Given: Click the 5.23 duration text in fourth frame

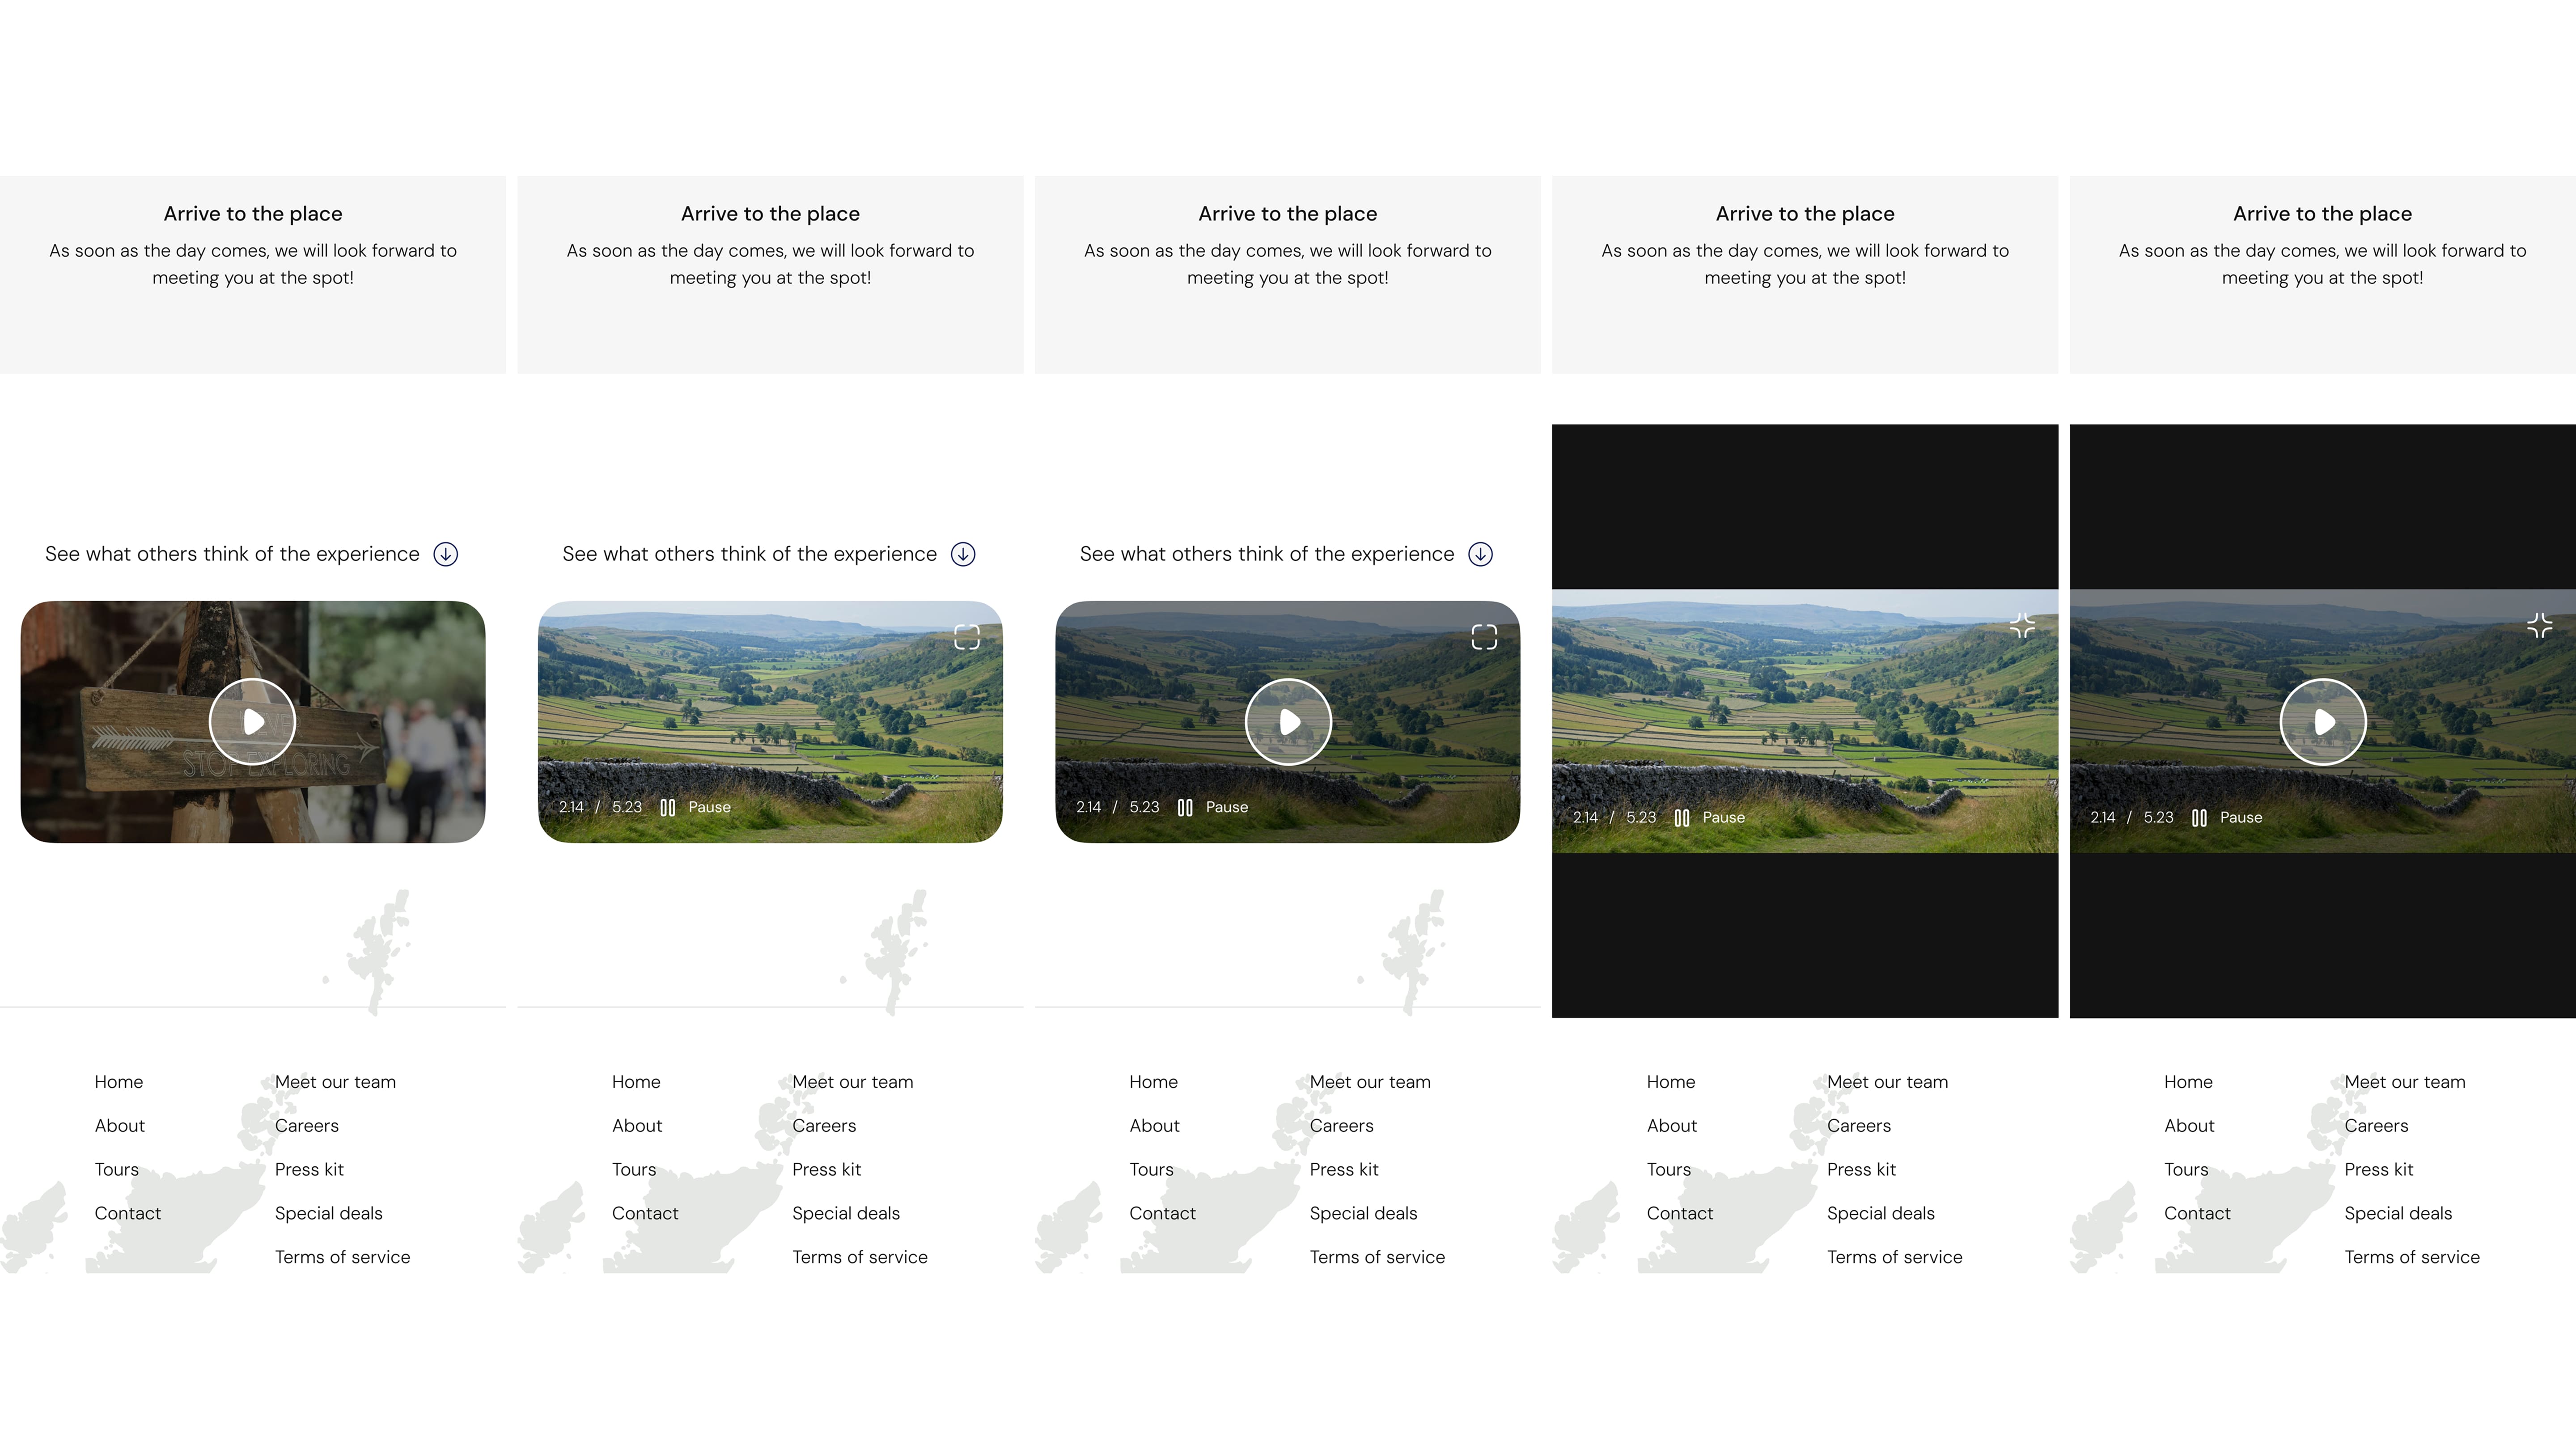Looking at the screenshot, I should click(x=1641, y=817).
